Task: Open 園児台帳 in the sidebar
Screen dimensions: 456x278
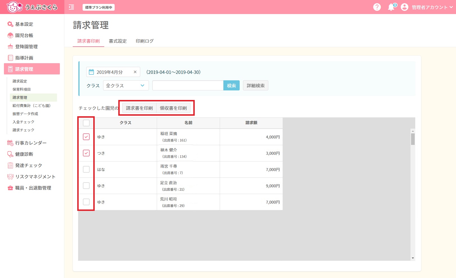Action: tap(24, 35)
